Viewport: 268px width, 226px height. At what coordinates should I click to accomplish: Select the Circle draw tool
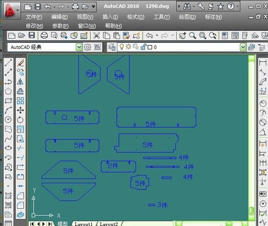[8, 120]
